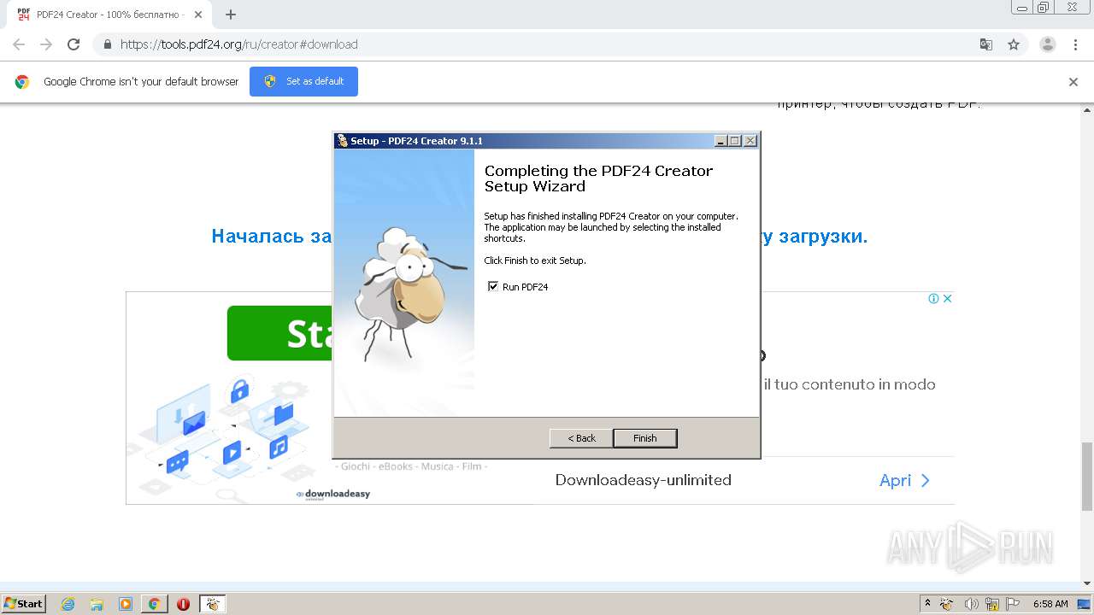This screenshot has width=1094, height=615.
Task: Launch Internet Explorer from the taskbar
Action: 68,604
